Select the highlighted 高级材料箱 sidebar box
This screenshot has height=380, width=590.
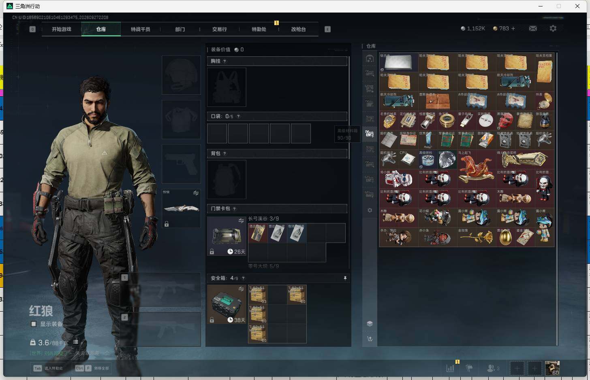coord(370,134)
